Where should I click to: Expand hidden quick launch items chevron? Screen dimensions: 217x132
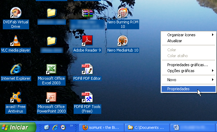[x=71, y=125]
